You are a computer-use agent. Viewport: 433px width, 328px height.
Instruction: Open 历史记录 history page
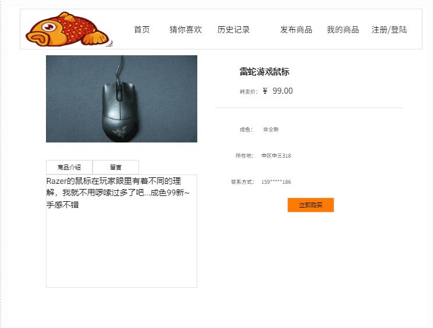click(233, 30)
